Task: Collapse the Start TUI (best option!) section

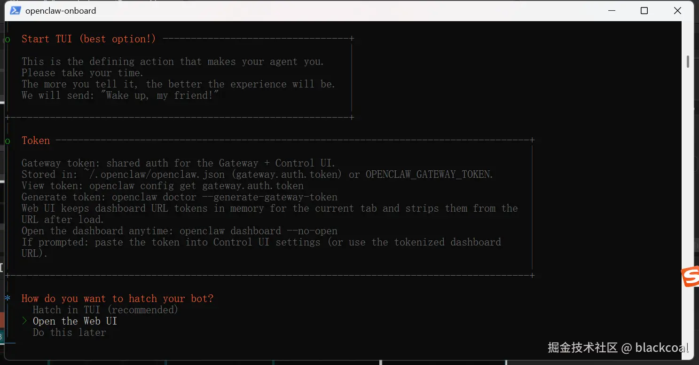Action: click(88, 39)
